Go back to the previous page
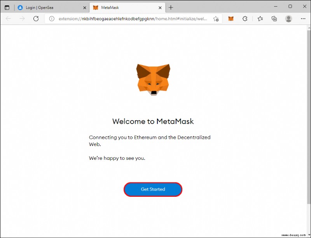Image resolution: width=311 pixels, height=238 pixels. (8, 19)
